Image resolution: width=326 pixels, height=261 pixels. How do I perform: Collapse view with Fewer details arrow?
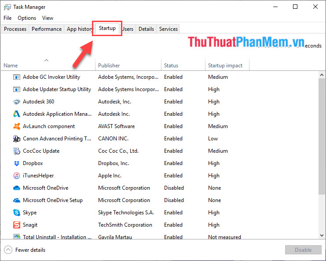coord(8,250)
